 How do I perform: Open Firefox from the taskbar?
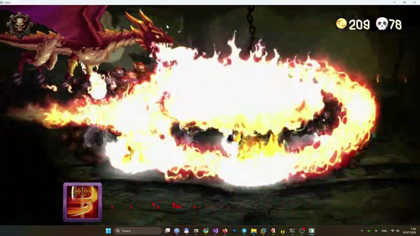click(x=225, y=231)
